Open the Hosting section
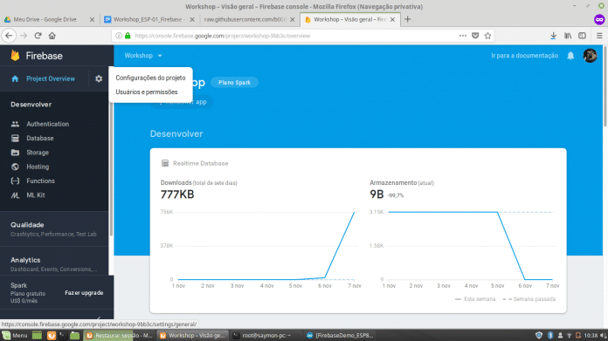Screen dimensions: 608x341 pos(38,167)
